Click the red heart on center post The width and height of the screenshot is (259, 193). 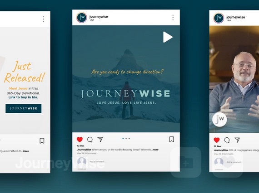80,140
